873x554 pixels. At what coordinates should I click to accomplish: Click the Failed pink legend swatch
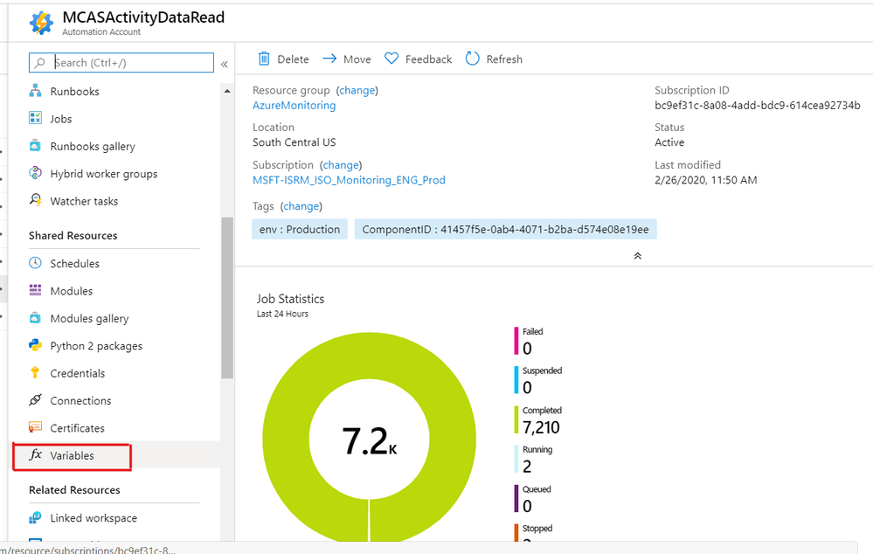pos(516,341)
